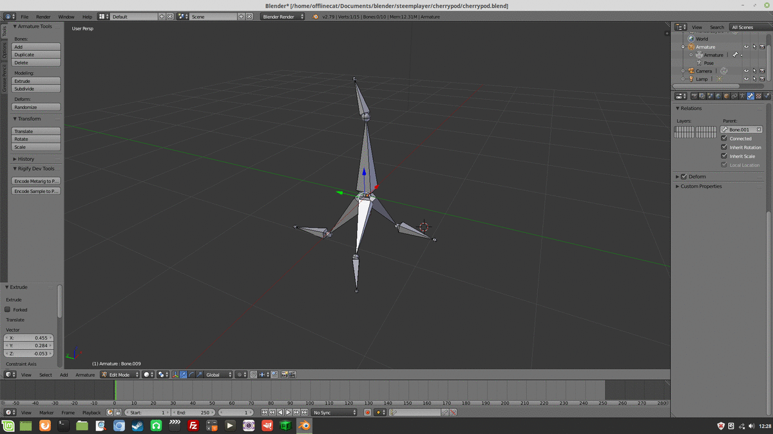Enable the Forked checkbox

point(8,310)
